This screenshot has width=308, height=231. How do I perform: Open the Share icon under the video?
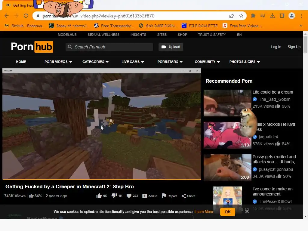(184, 196)
